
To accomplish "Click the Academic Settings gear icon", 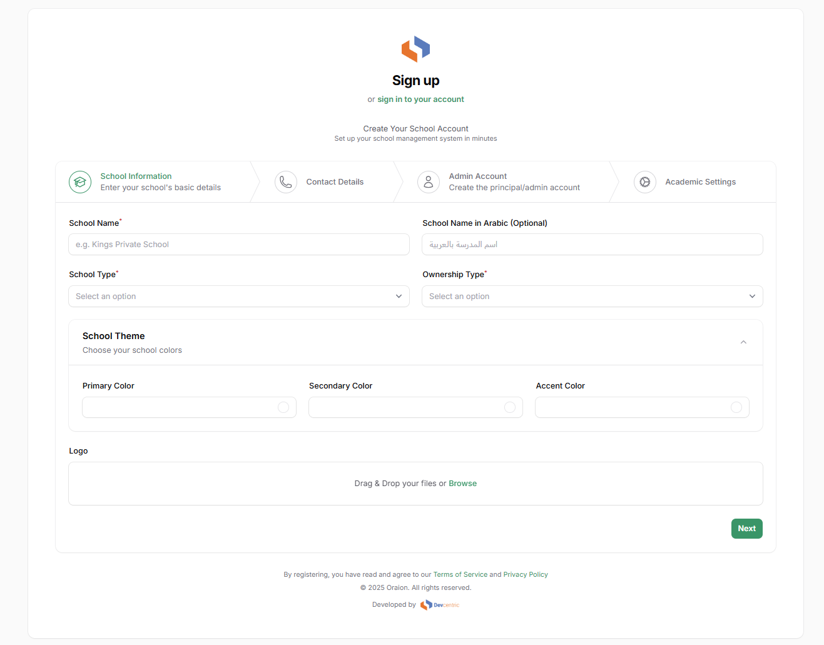I will [645, 182].
